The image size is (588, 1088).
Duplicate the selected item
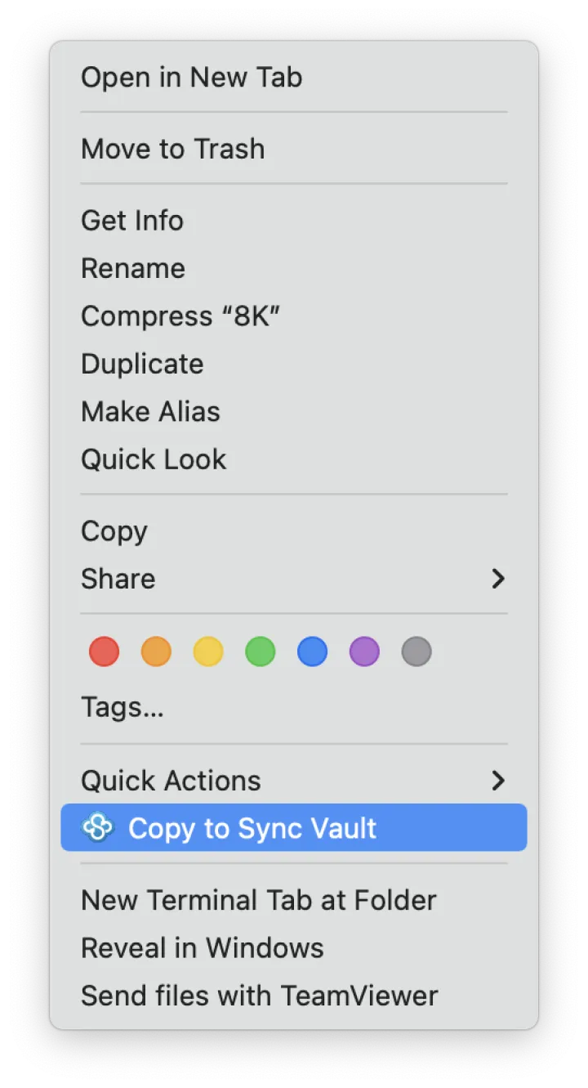[x=142, y=364]
